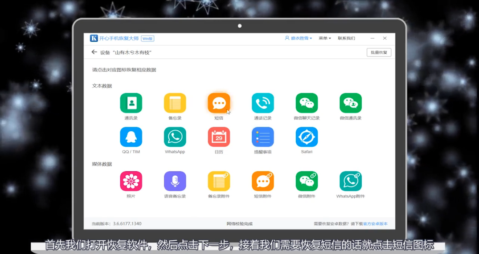
Task: Click the 网络校验完成 status text
Action: click(x=240, y=223)
